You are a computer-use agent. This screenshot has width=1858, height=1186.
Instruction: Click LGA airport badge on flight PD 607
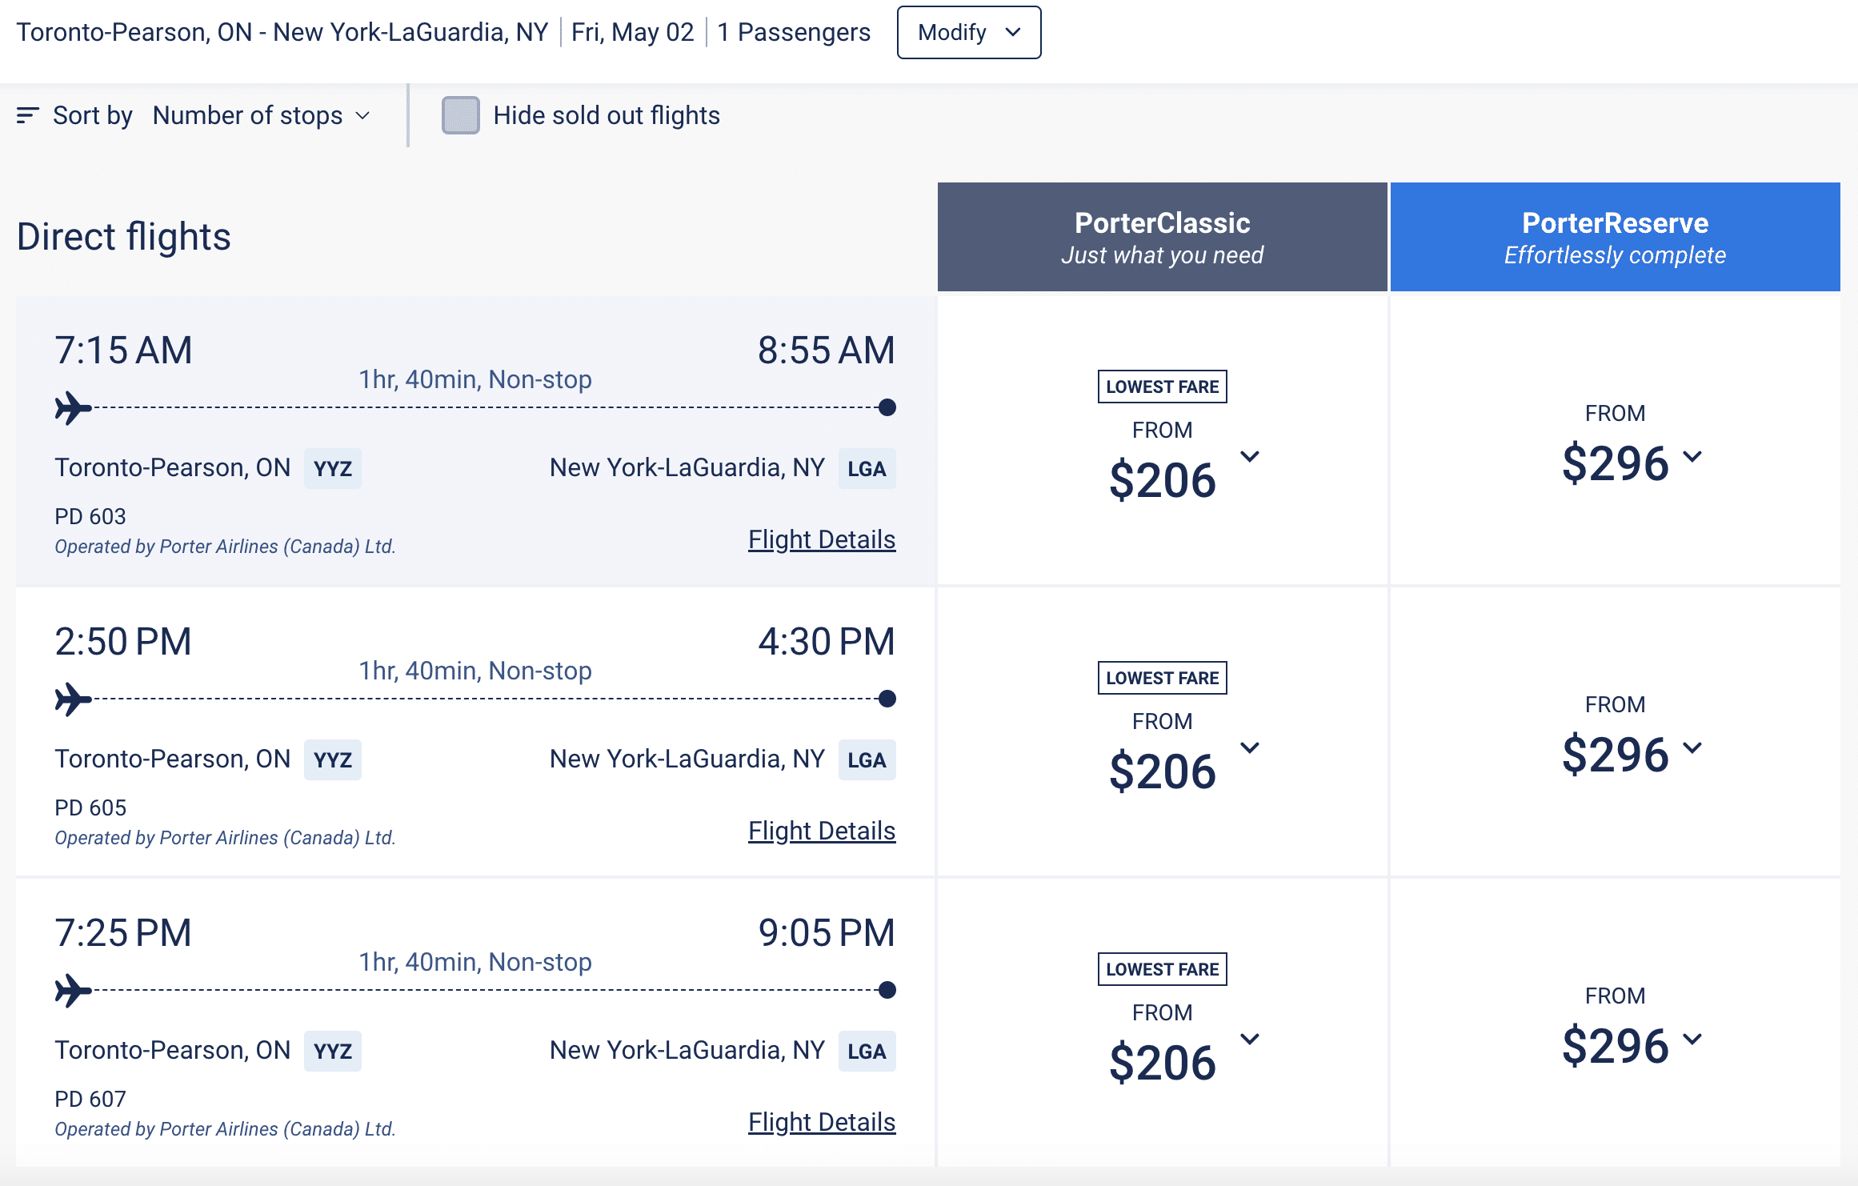(x=867, y=1052)
